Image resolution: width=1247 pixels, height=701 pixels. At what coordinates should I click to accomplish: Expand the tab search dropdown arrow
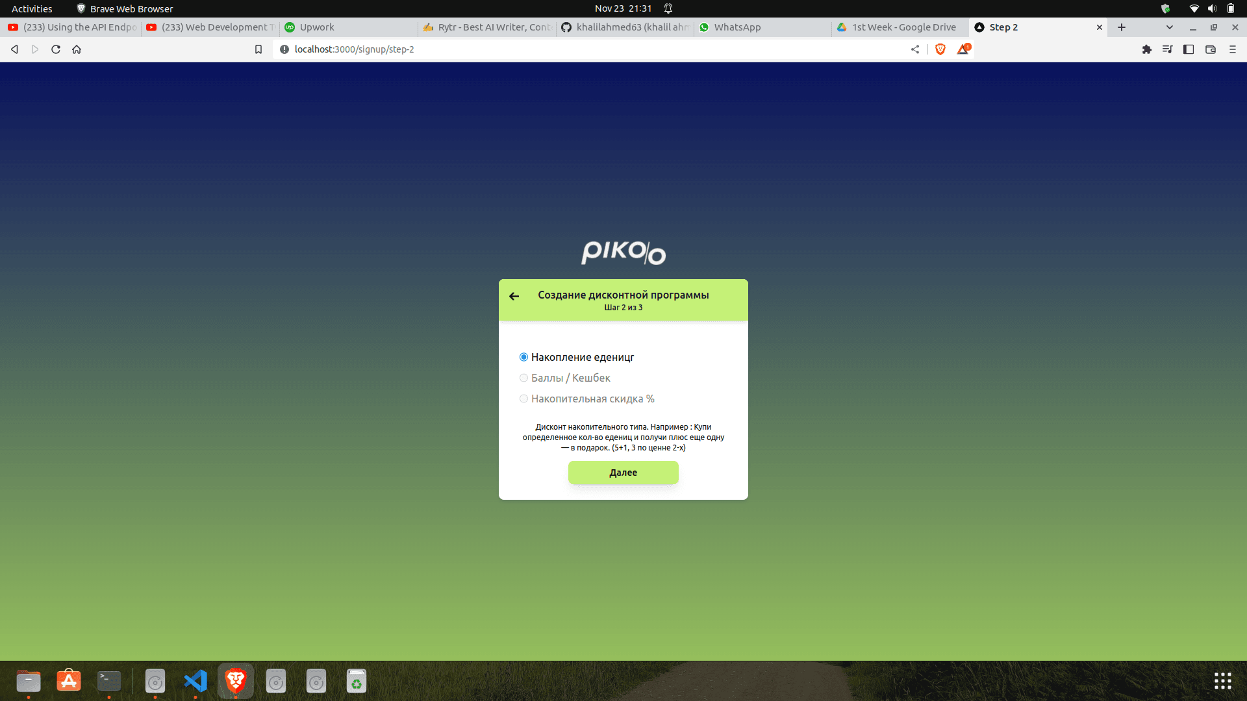(1170, 27)
